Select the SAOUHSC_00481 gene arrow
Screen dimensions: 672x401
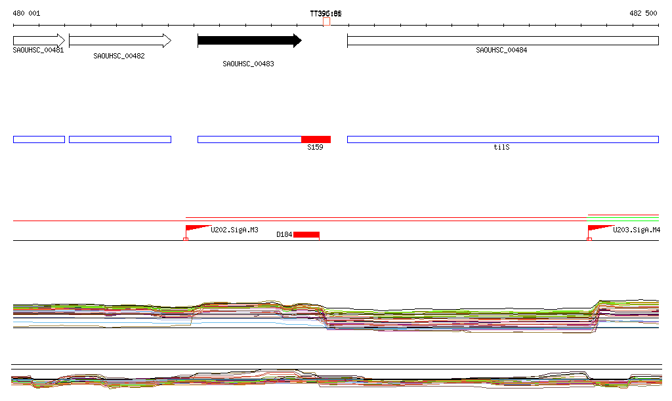(x=39, y=41)
